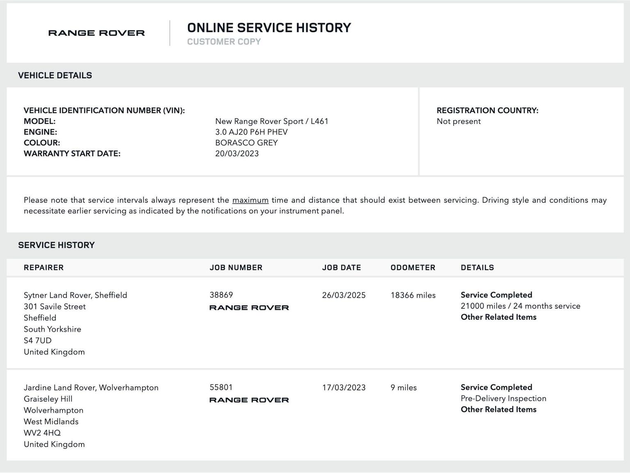The width and height of the screenshot is (630, 473).
Task: Click the 26/03/2025 job date
Action: 344,295
